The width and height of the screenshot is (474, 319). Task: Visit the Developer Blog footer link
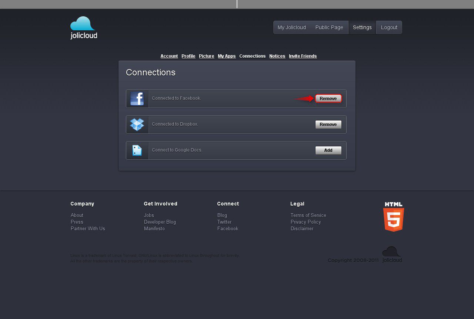(160, 222)
